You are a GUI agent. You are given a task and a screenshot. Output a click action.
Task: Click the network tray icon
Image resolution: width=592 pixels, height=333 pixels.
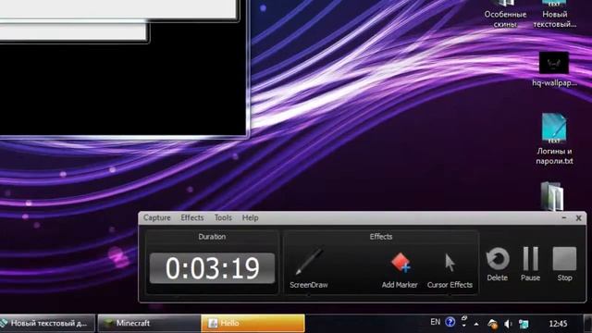(524, 324)
